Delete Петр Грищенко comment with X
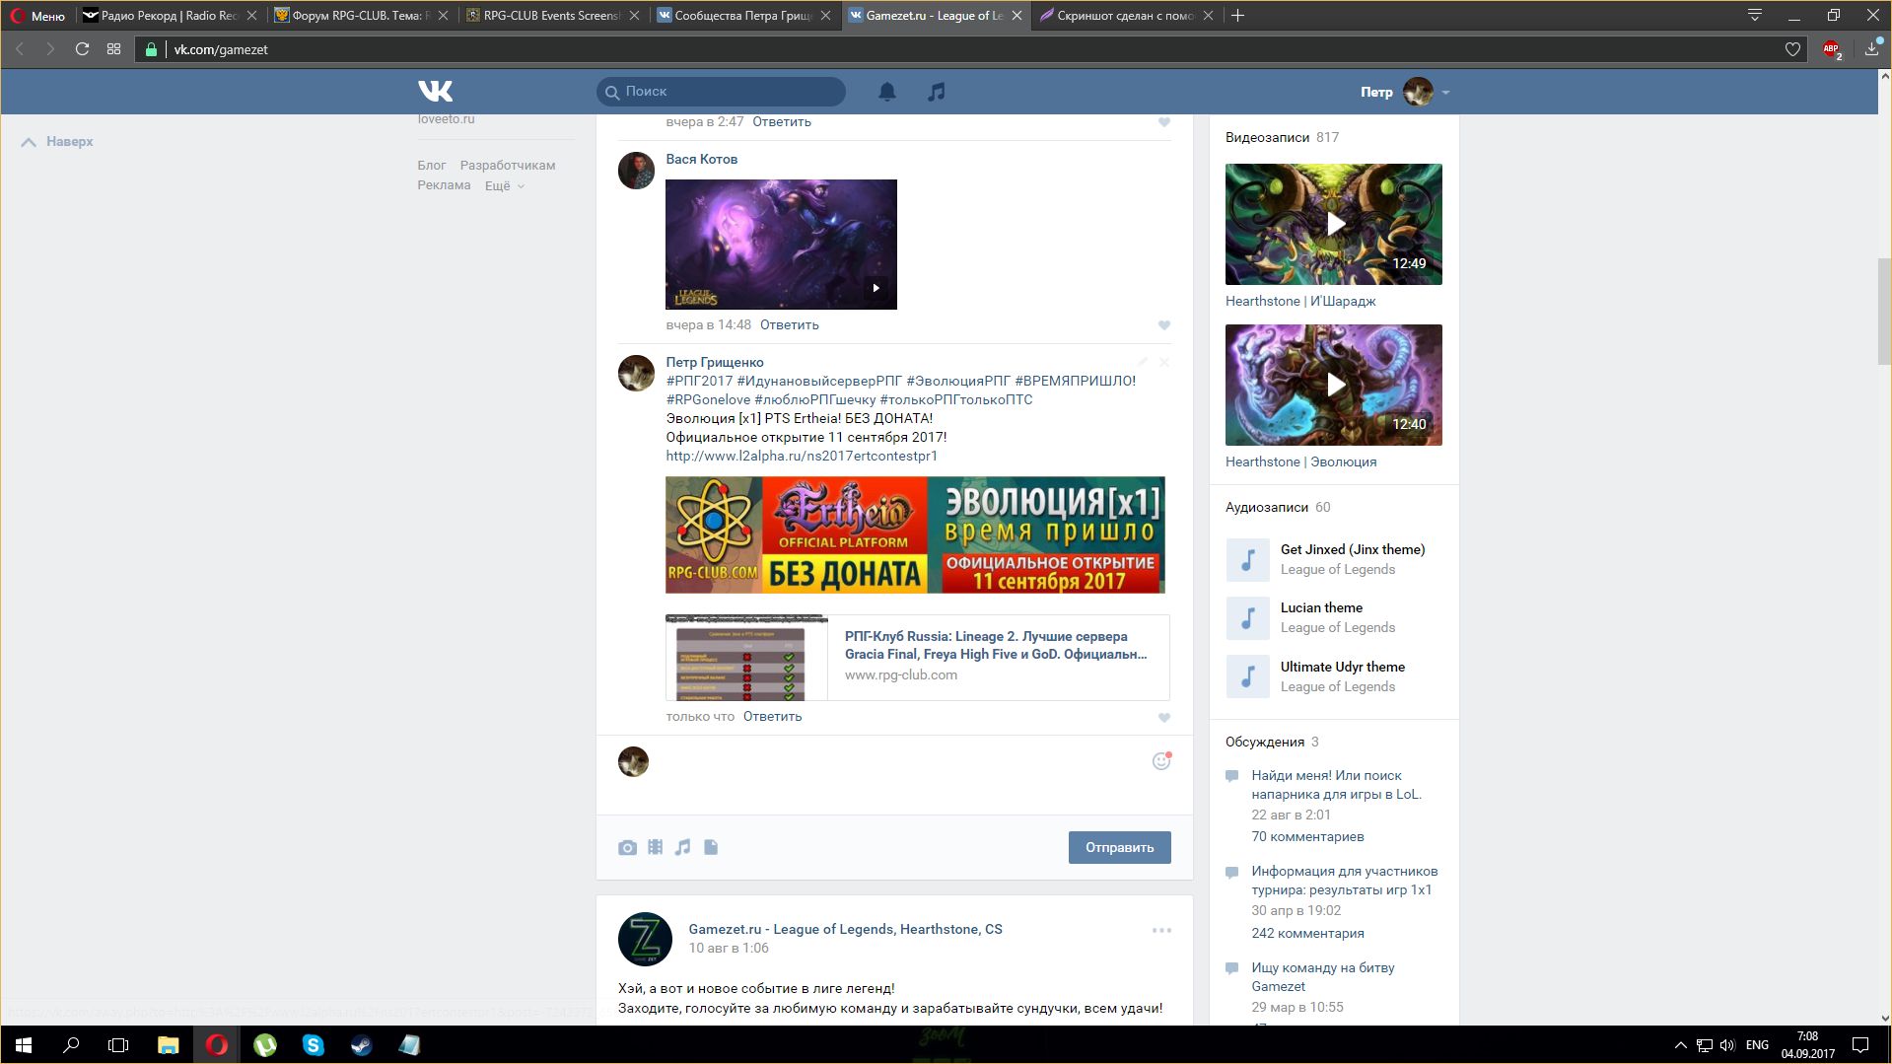Viewport: 1892px width, 1064px height. tap(1164, 362)
